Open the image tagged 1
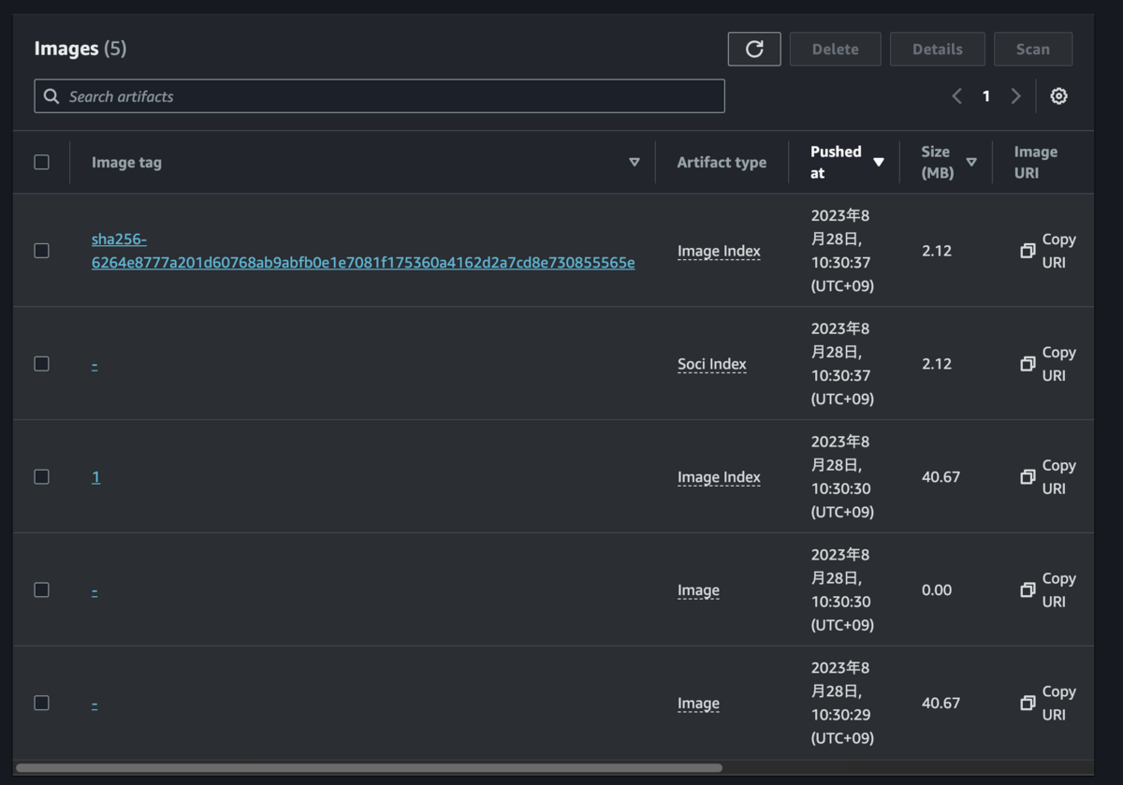 (x=95, y=476)
